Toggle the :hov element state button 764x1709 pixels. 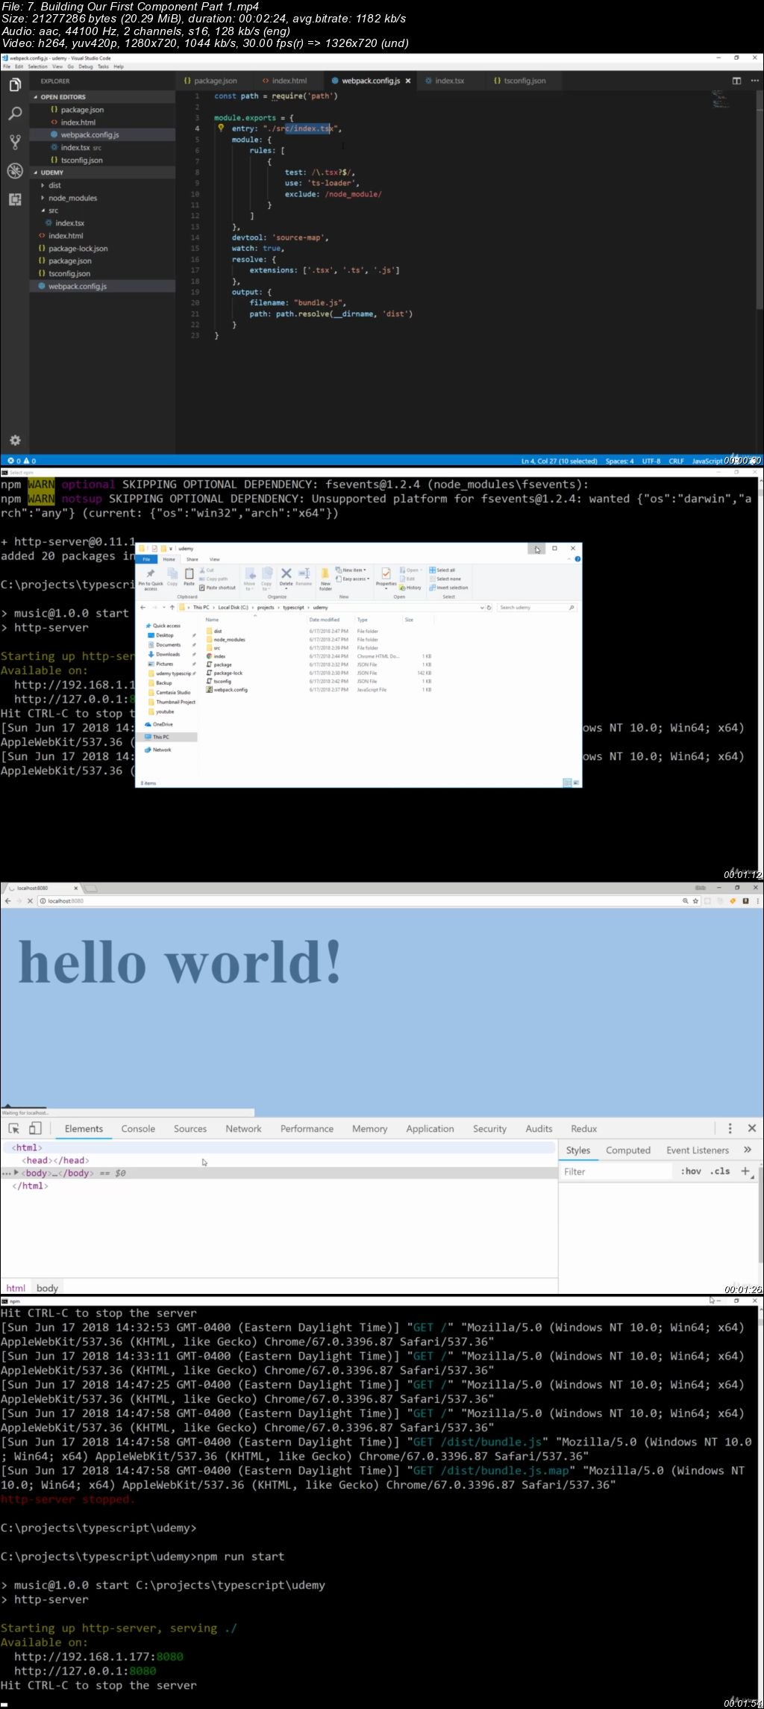click(x=691, y=1171)
